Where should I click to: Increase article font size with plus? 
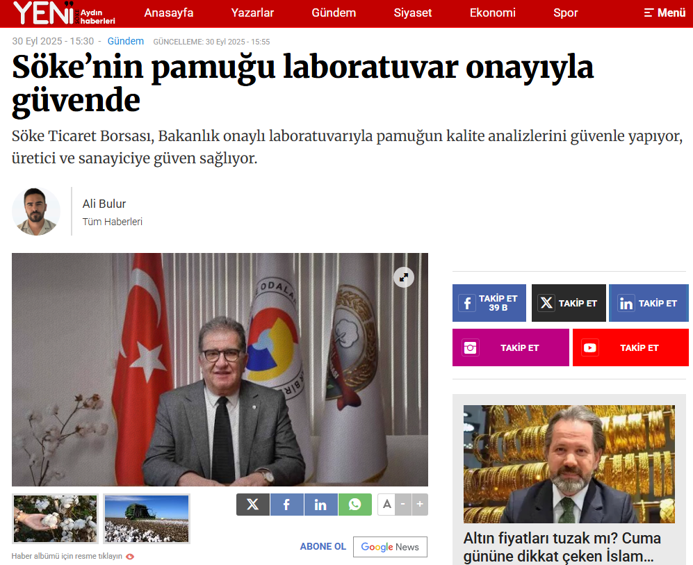click(x=420, y=505)
